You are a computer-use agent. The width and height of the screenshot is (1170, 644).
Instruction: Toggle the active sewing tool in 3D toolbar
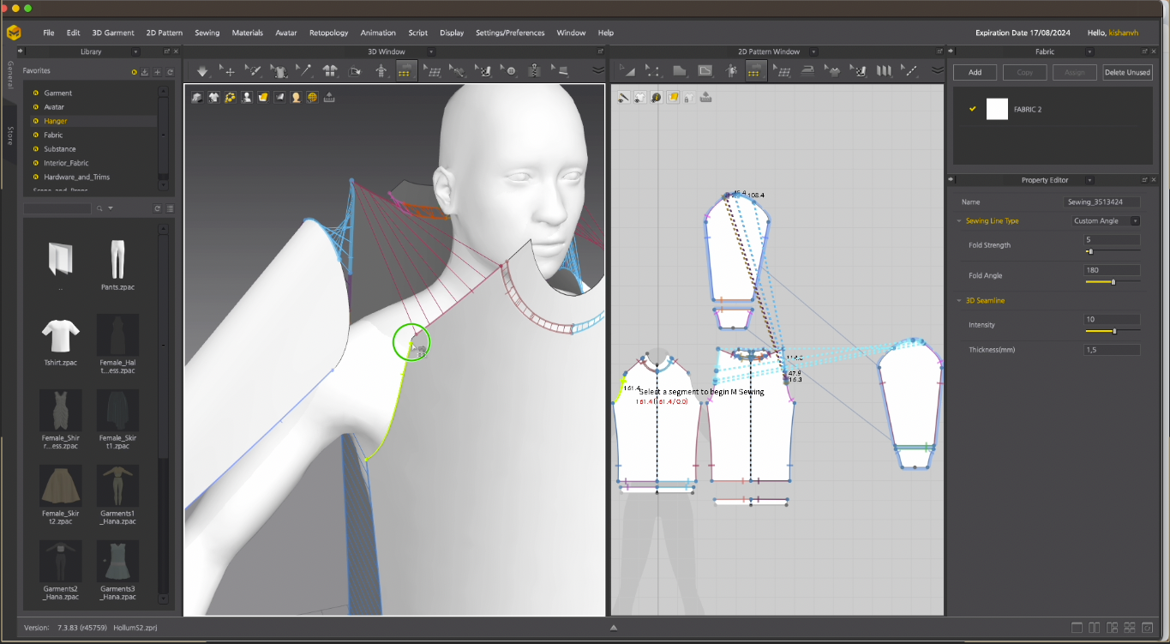pos(405,71)
